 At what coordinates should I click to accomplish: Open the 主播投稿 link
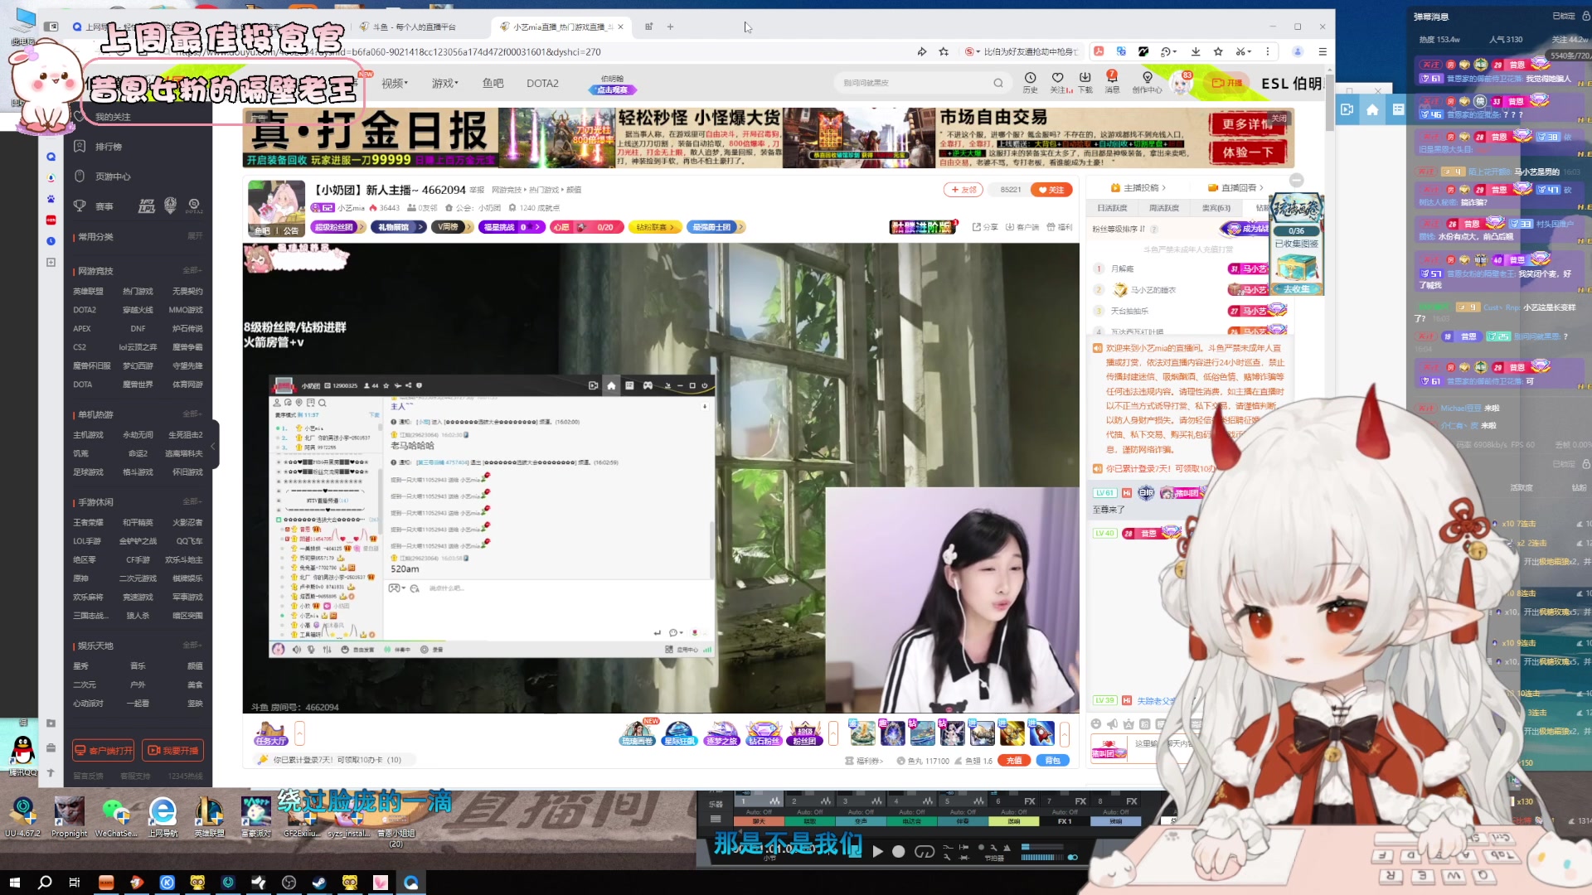point(1138,187)
